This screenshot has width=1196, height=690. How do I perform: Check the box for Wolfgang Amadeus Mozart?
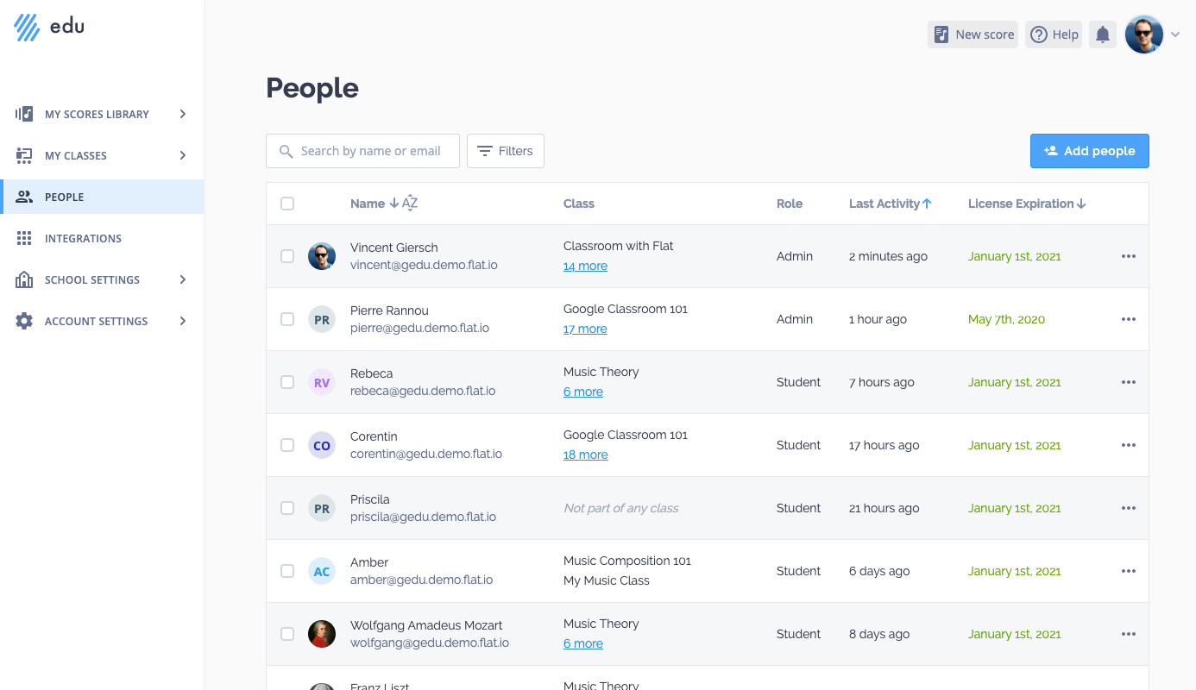pos(287,634)
